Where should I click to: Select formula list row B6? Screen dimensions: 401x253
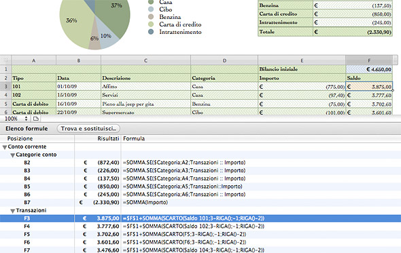point(201,194)
